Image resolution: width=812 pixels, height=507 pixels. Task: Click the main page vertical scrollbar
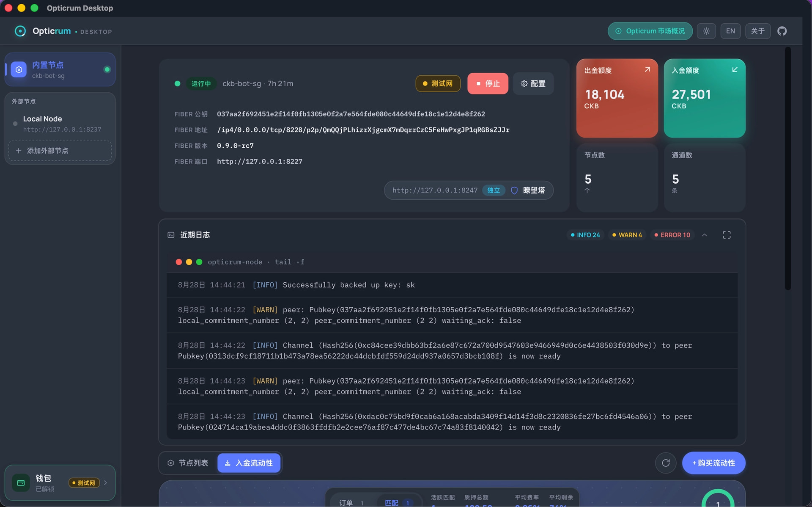point(787,169)
